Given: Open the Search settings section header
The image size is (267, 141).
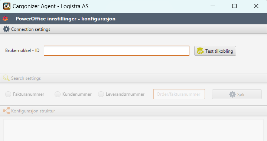Looking at the screenshot, I should (134, 78).
